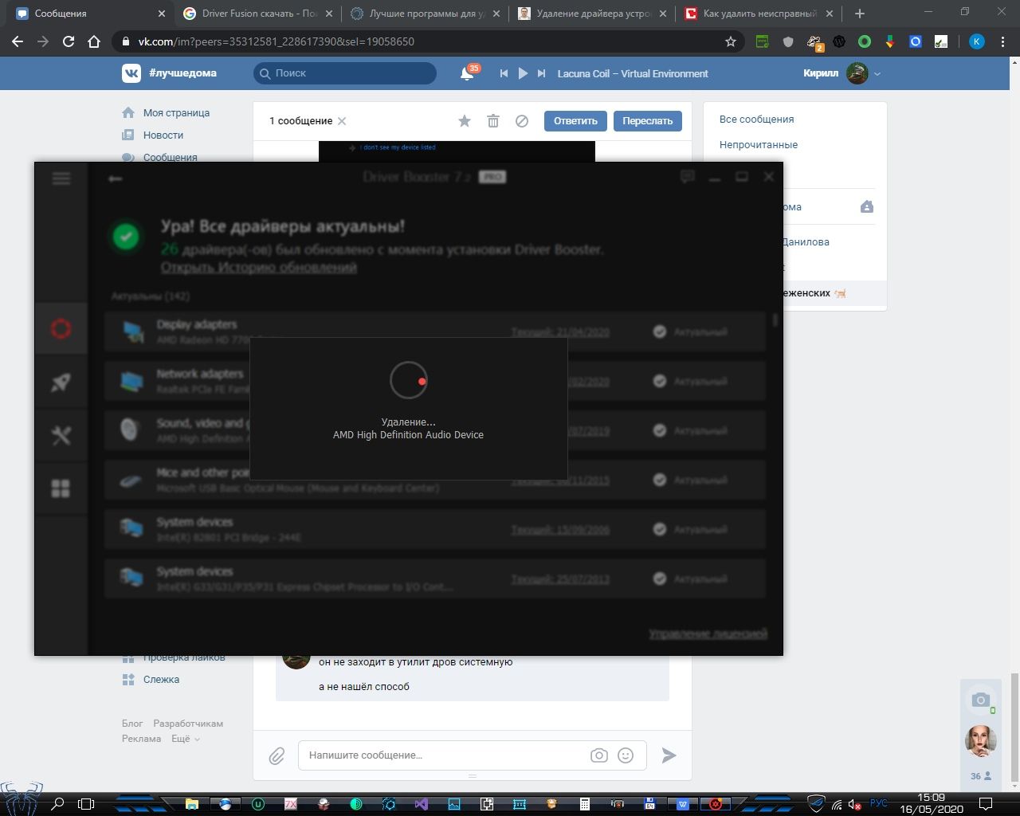Switch to Driver Fusion скачать tab
Viewport: 1020px width, 816px height.
pos(257,14)
